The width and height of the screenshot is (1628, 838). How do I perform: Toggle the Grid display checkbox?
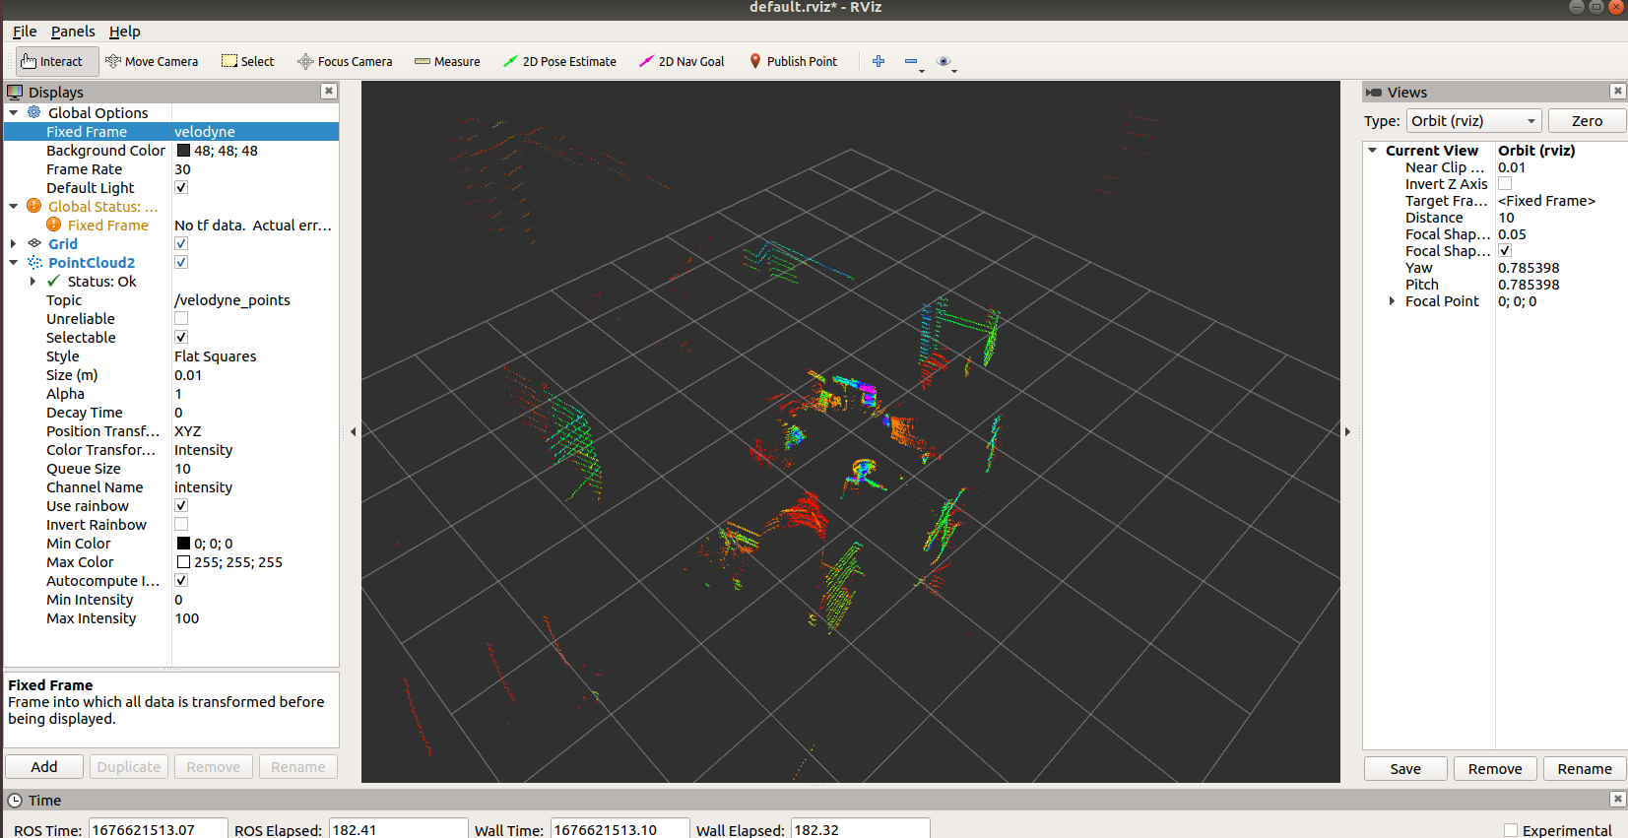pyautogui.click(x=181, y=243)
